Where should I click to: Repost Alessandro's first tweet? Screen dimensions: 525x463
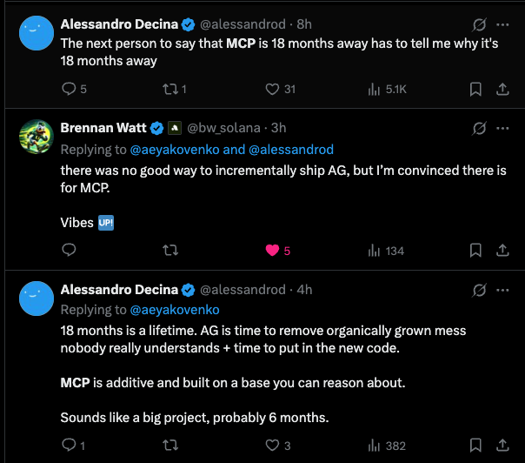point(170,88)
